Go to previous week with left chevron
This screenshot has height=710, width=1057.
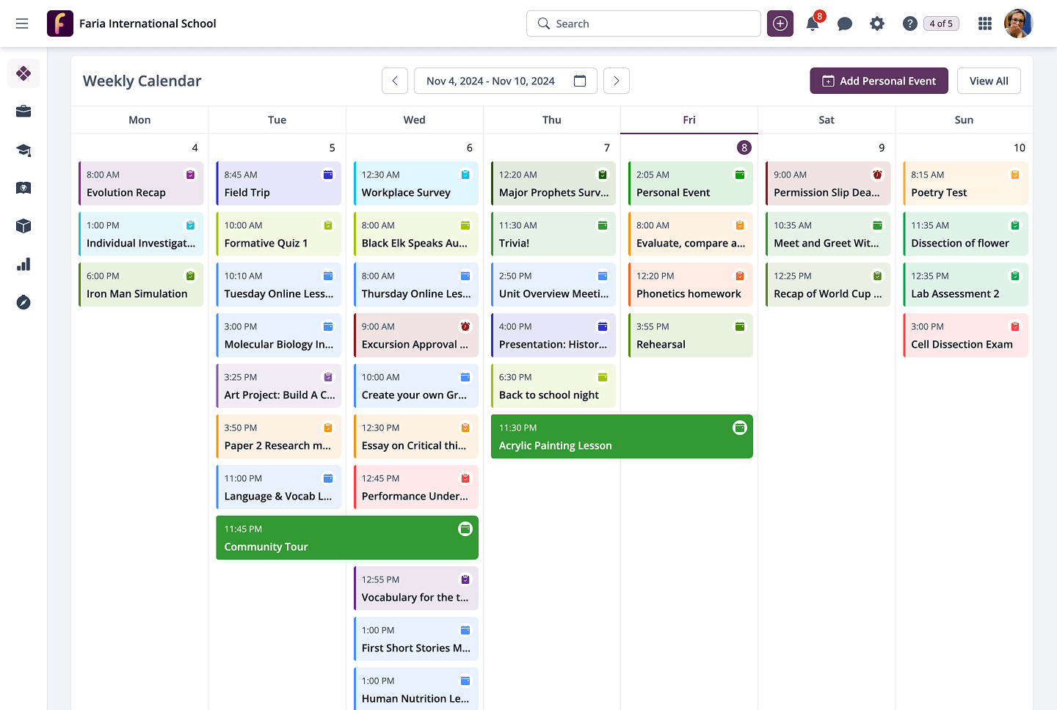pos(395,81)
